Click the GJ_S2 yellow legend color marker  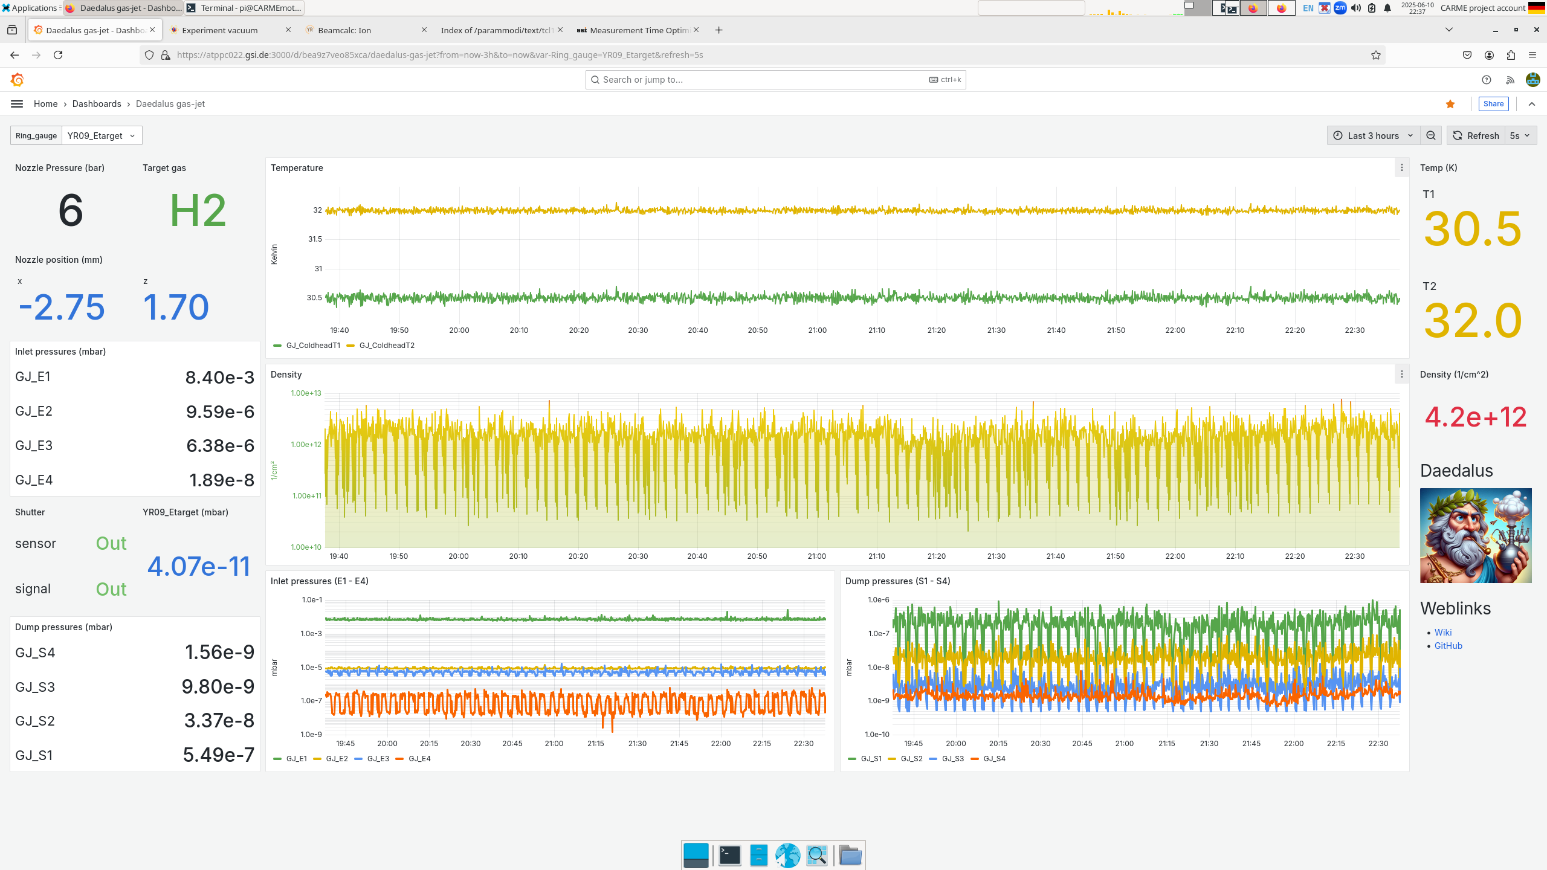(893, 758)
